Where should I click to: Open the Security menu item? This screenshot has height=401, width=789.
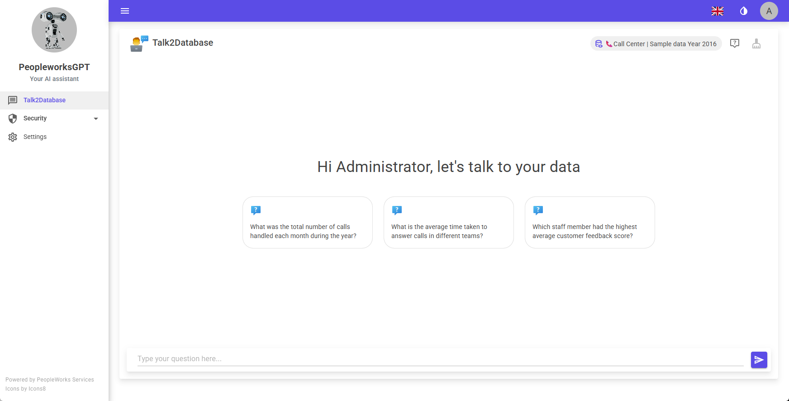coord(54,119)
